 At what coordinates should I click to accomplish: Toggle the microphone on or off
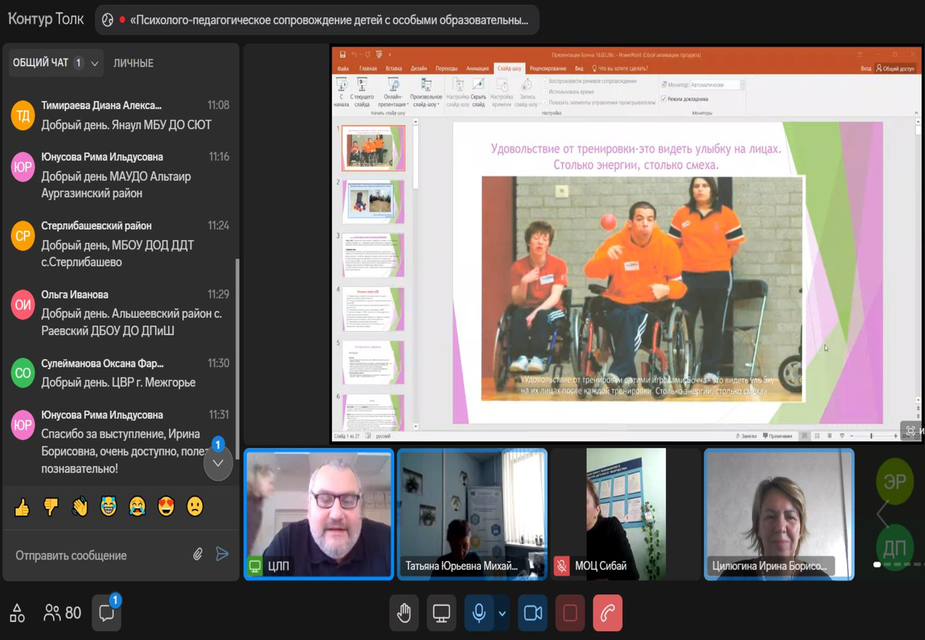pyautogui.click(x=478, y=613)
